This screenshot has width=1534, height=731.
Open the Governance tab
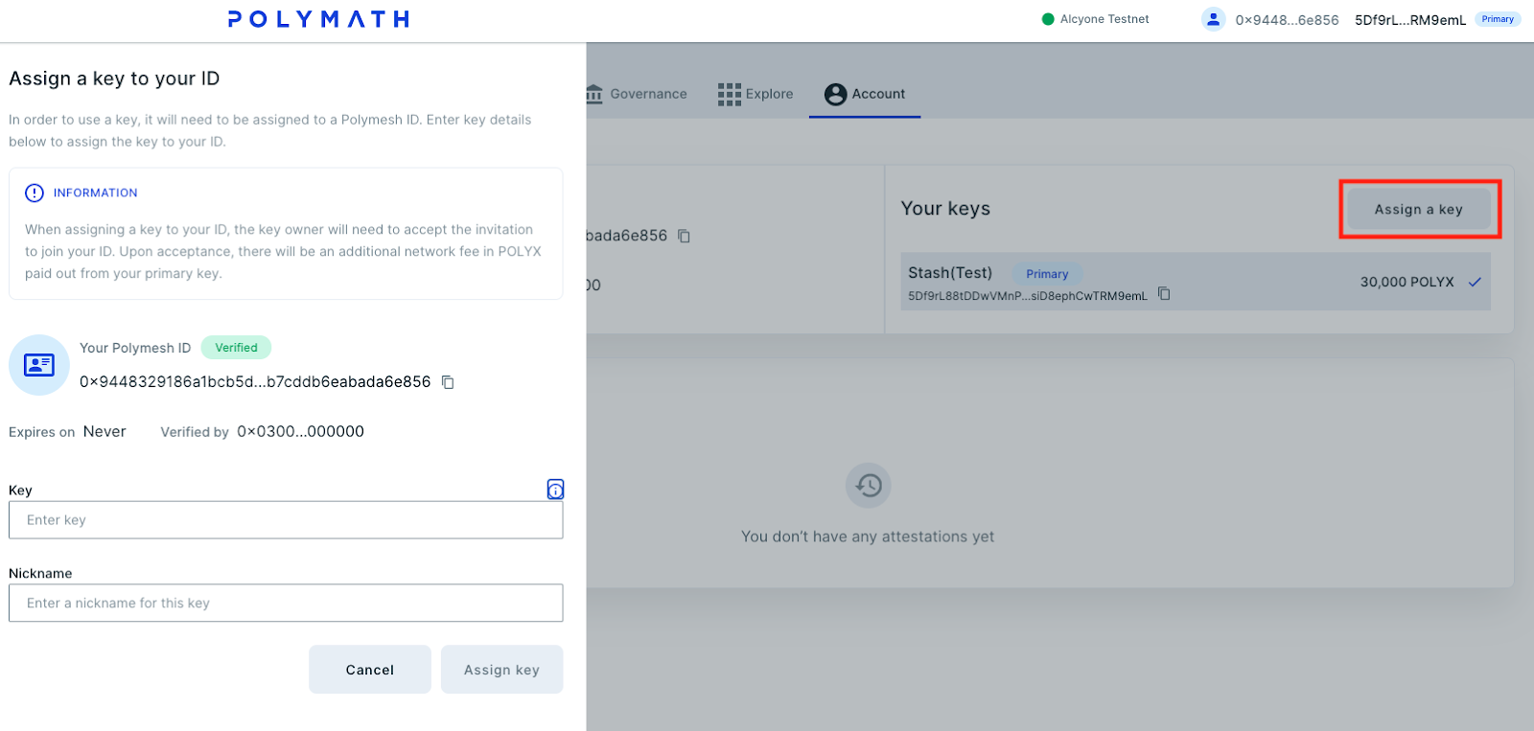pyautogui.click(x=637, y=94)
